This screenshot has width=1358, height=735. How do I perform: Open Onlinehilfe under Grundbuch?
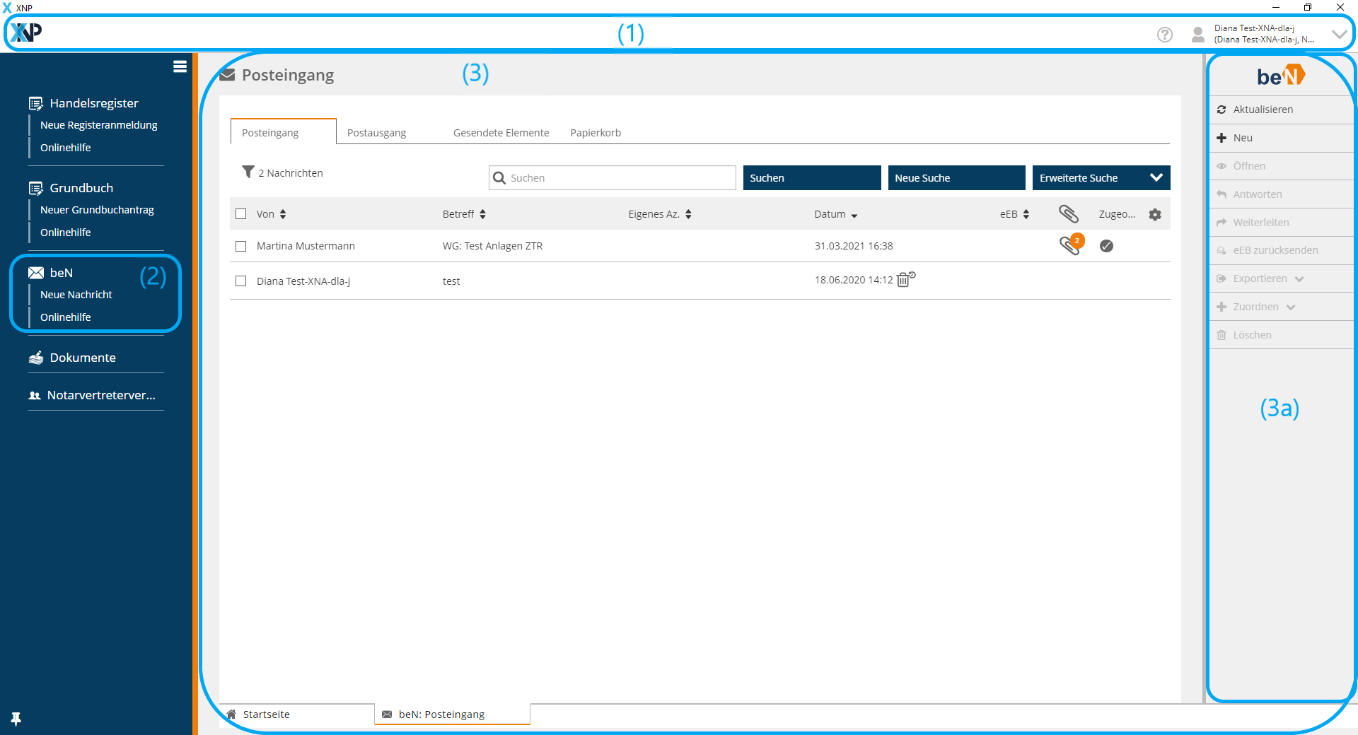point(66,233)
